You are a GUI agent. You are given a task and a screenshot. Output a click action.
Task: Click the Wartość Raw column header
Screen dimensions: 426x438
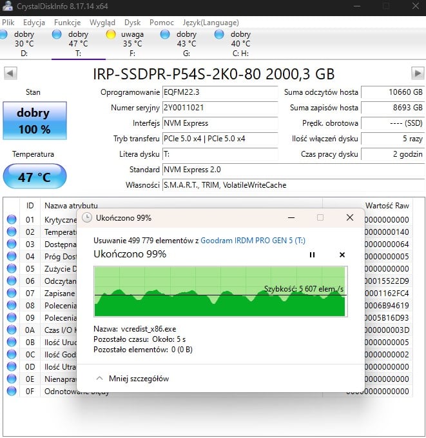click(387, 206)
